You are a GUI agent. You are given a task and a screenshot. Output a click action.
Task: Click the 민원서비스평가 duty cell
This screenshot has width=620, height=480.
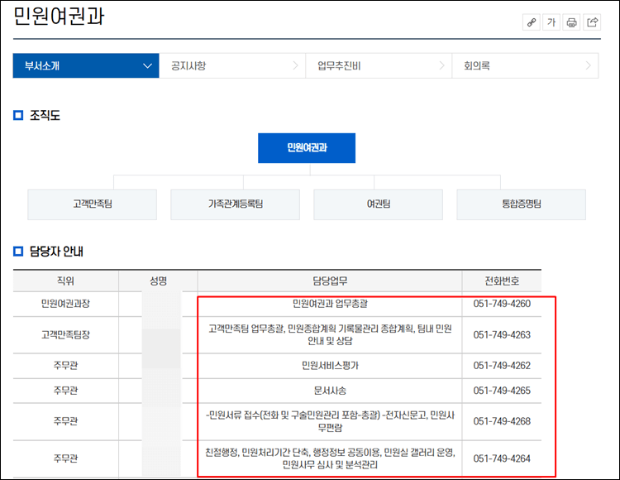click(330, 365)
